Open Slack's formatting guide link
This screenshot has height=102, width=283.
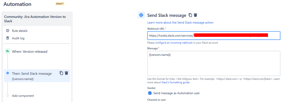pos(176,82)
